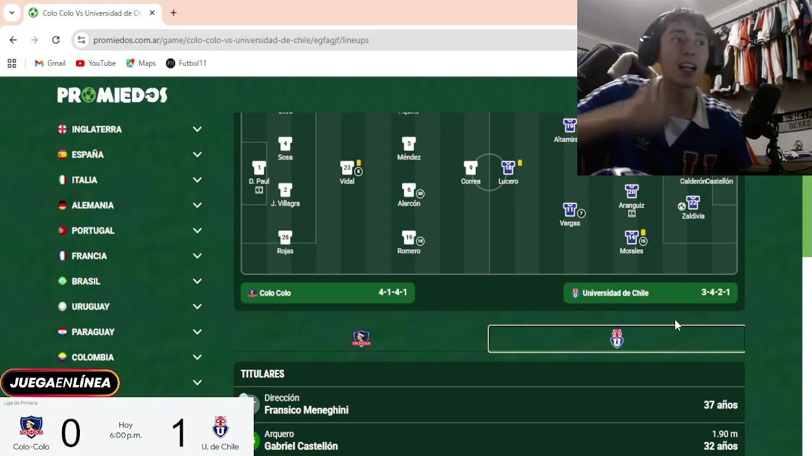
Task: Click Zaldivia's number 22 shirt
Action: pos(693,203)
